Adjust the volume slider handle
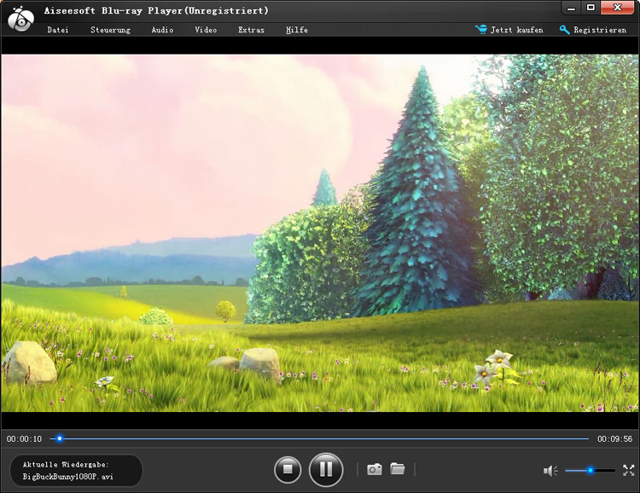Viewport: 640px width, 493px height. click(590, 470)
